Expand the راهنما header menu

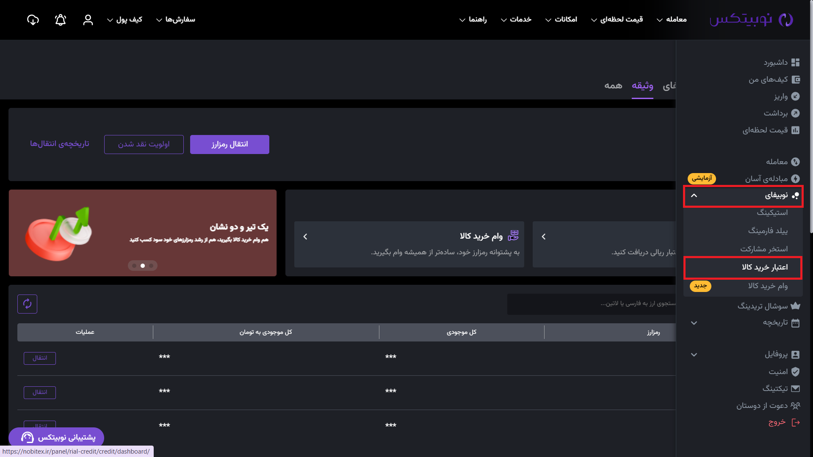pyautogui.click(x=473, y=19)
